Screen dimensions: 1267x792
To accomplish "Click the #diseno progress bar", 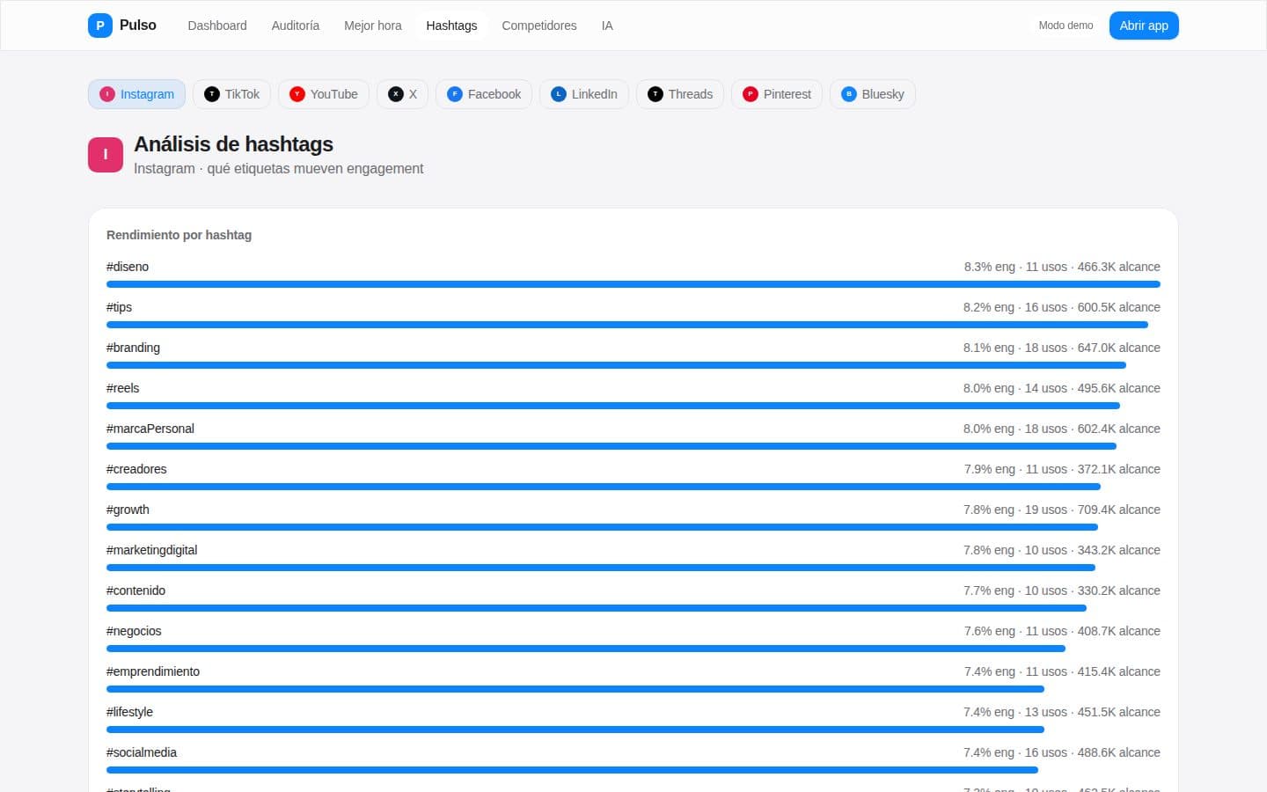I will tap(633, 284).
